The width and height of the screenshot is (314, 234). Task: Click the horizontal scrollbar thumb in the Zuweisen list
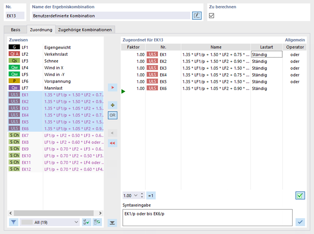54,213
